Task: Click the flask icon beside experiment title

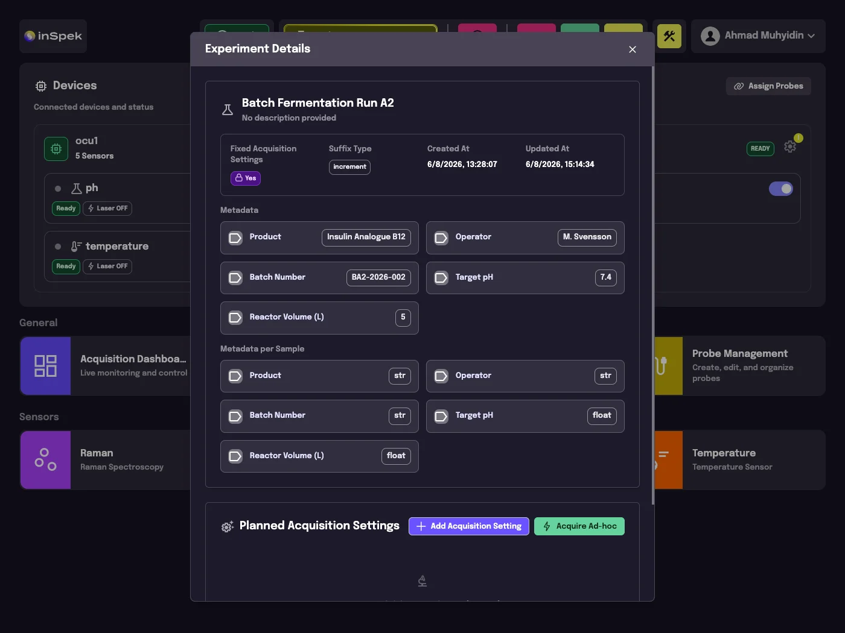Action: (228, 110)
